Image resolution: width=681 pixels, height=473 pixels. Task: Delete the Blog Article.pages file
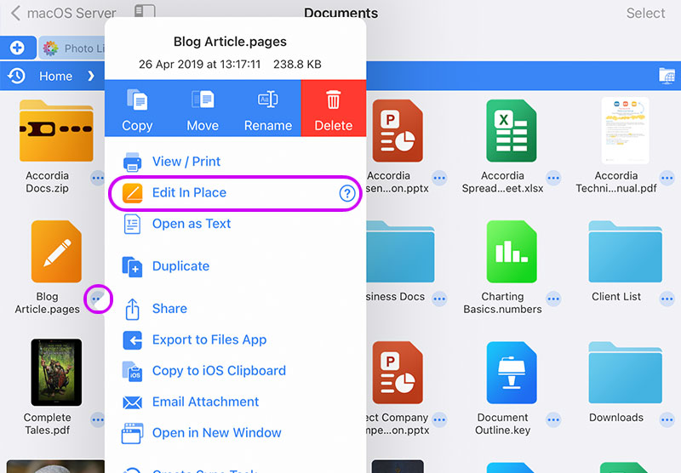click(334, 109)
